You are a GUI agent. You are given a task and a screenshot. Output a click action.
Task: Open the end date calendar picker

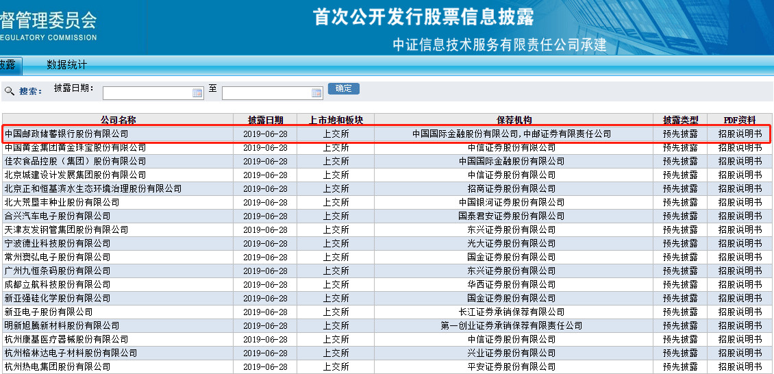pyautogui.click(x=316, y=93)
